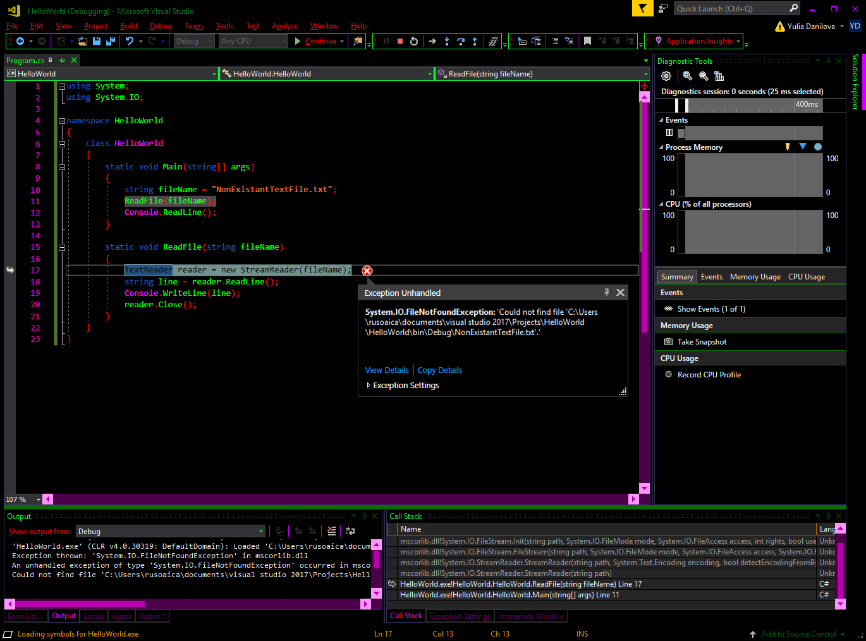Click the View Details link

[386, 370]
